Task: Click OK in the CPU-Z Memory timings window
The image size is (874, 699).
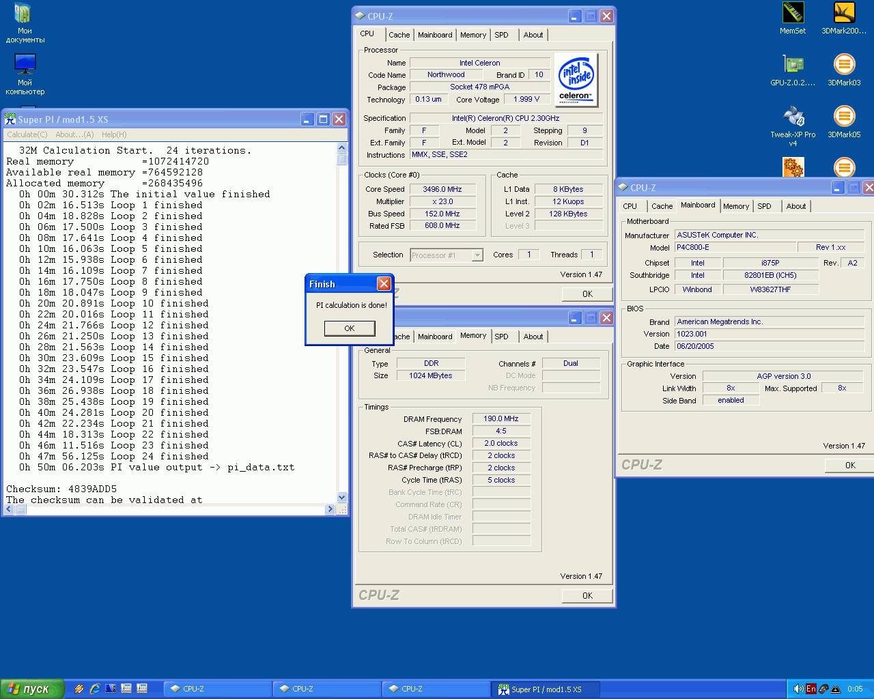Action: pos(587,596)
